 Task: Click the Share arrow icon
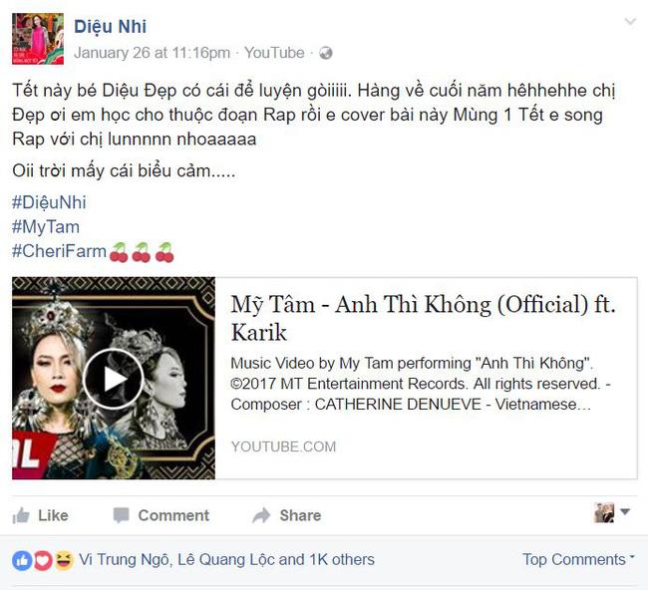tap(261, 515)
